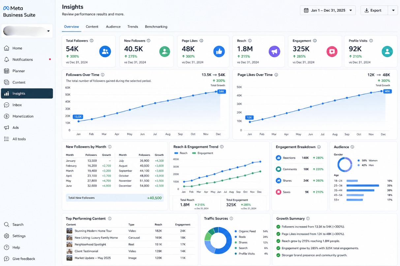Click the Page Likes thumbs-up icon

(219, 51)
